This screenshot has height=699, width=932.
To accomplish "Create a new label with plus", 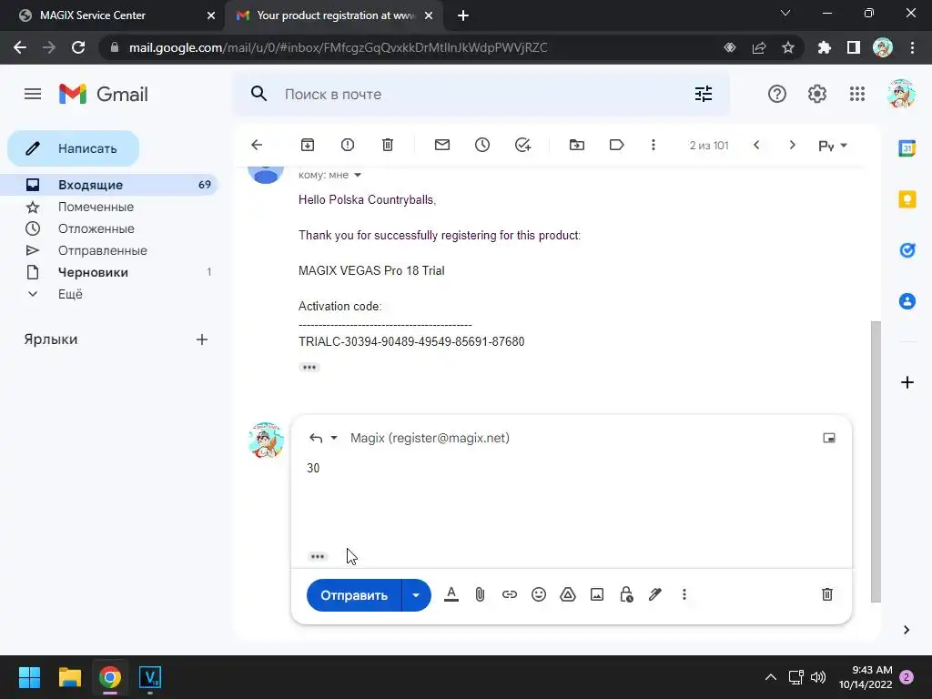I will (x=202, y=339).
